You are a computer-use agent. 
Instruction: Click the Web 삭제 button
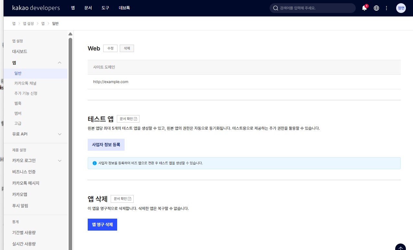click(x=127, y=48)
